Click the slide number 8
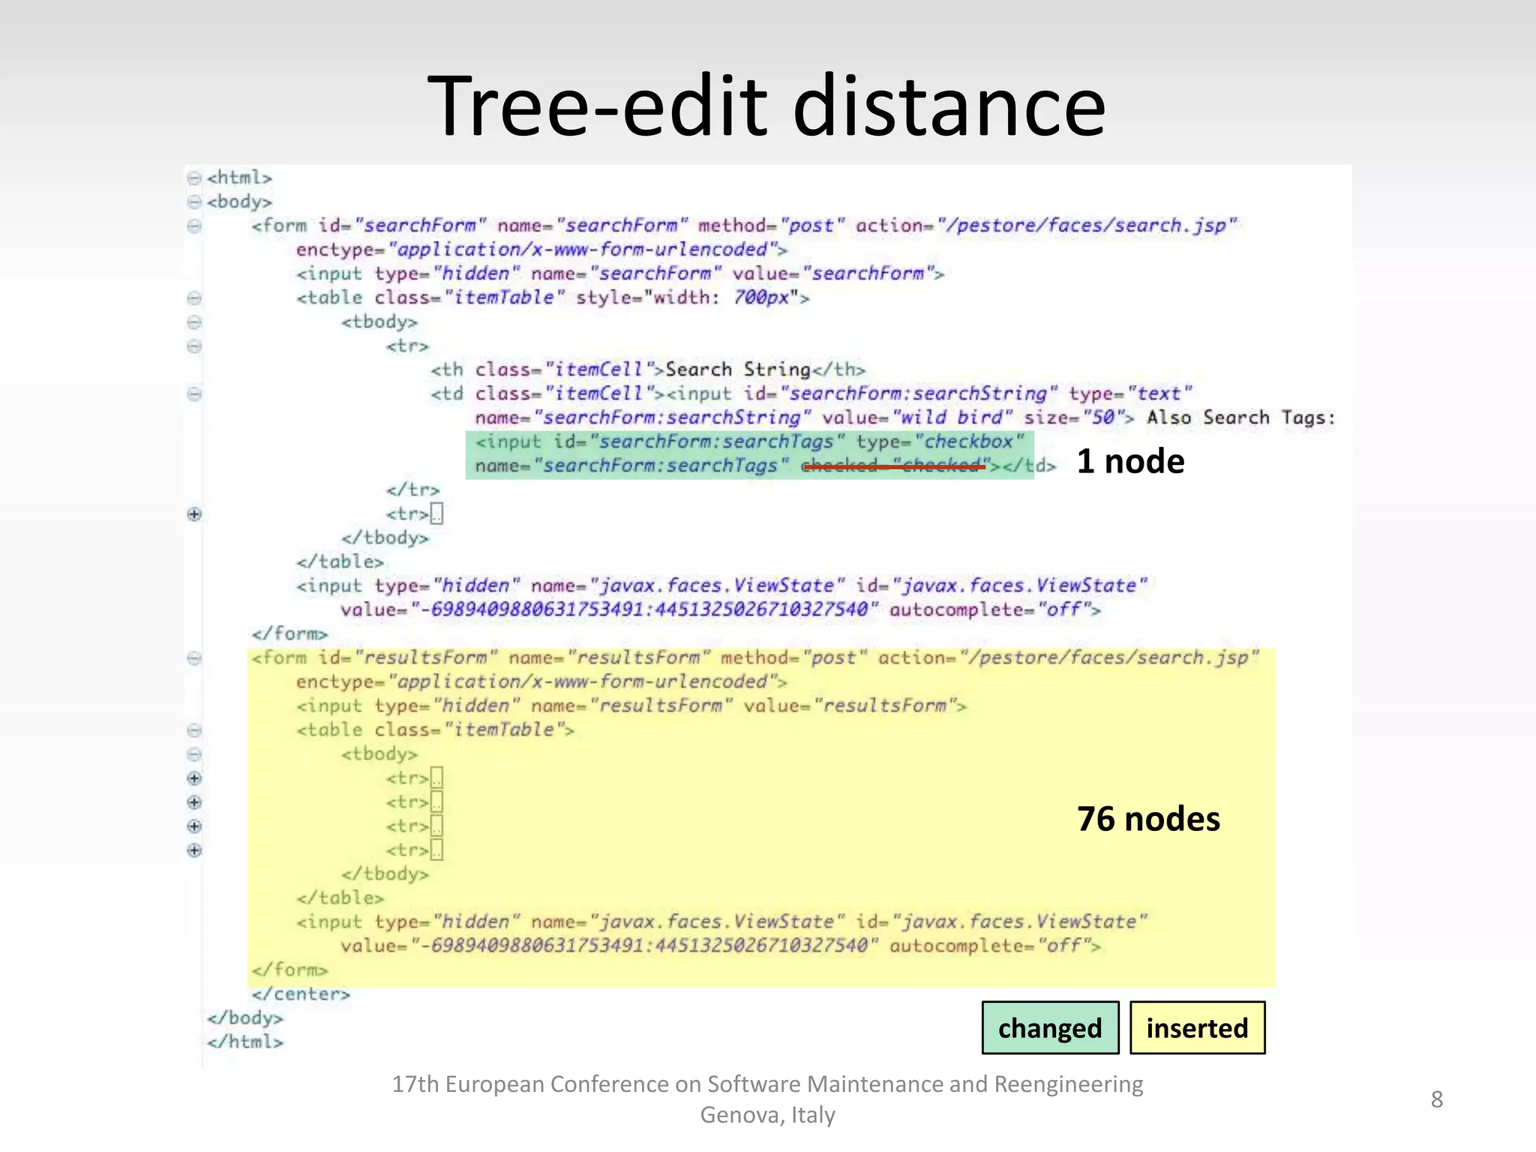Image resolution: width=1536 pixels, height=1152 pixels. [x=1436, y=1099]
